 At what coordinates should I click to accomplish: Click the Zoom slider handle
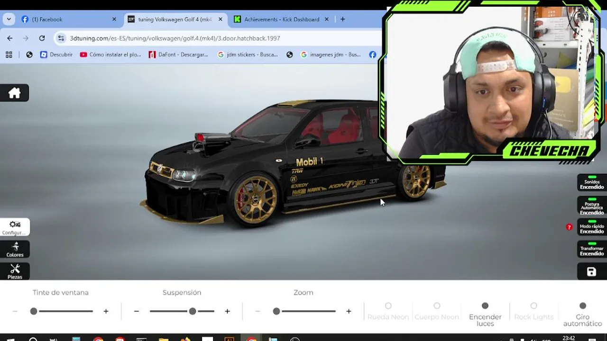click(276, 311)
